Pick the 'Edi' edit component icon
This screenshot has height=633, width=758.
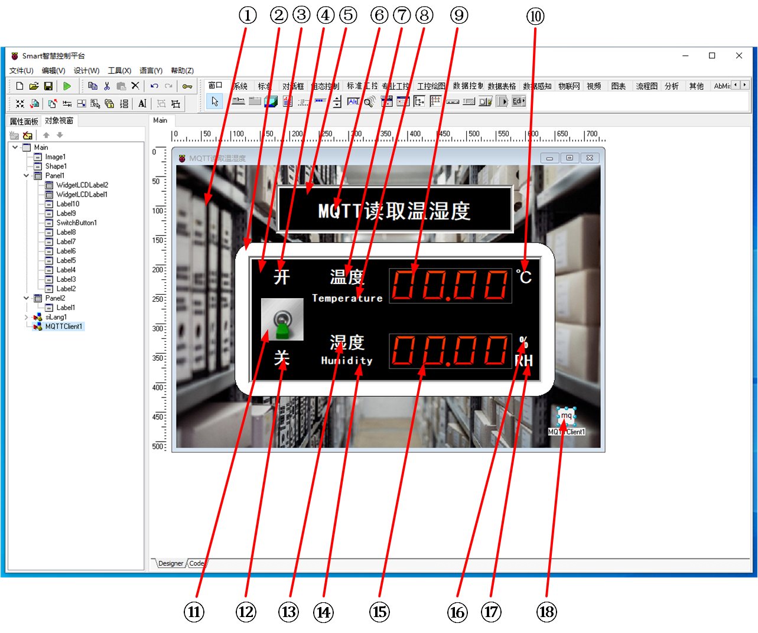pyautogui.click(x=518, y=102)
